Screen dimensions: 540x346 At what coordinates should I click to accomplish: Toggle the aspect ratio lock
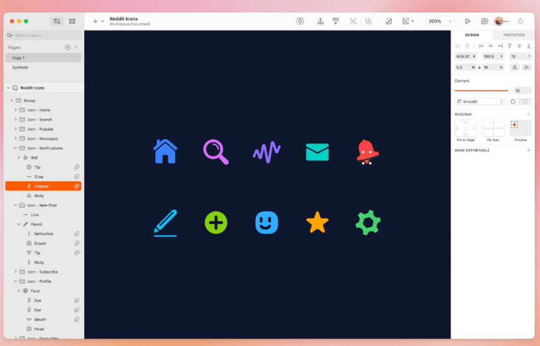[x=479, y=67]
